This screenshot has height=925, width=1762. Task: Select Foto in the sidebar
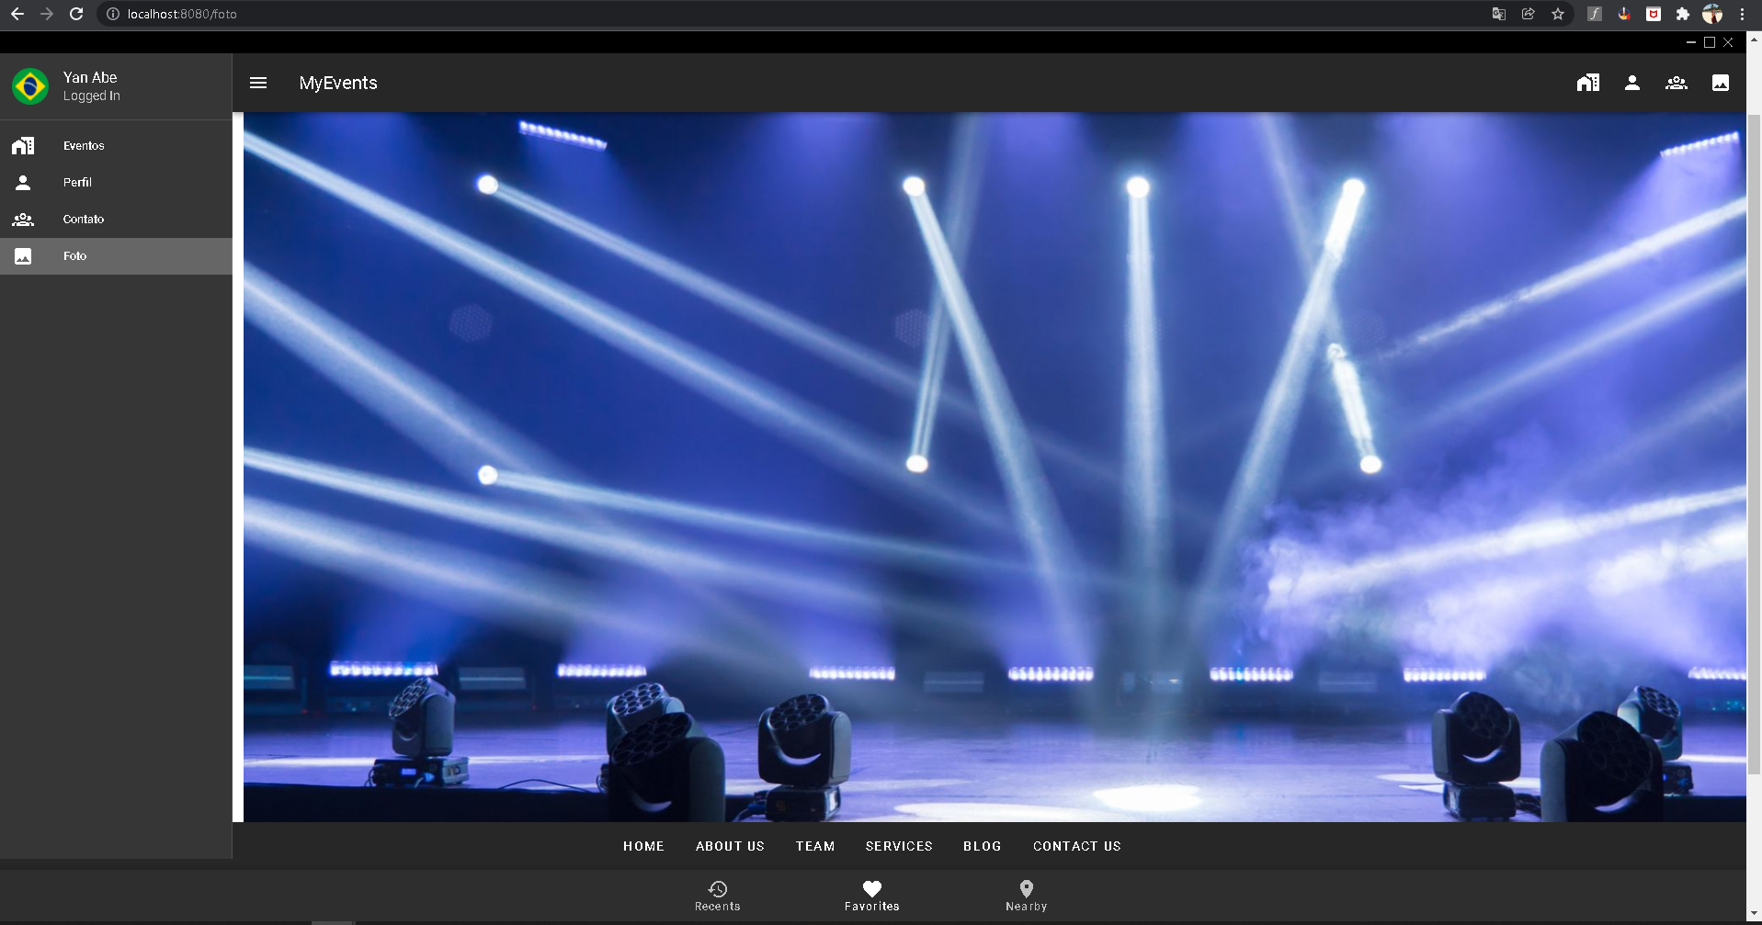coord(116,256)
